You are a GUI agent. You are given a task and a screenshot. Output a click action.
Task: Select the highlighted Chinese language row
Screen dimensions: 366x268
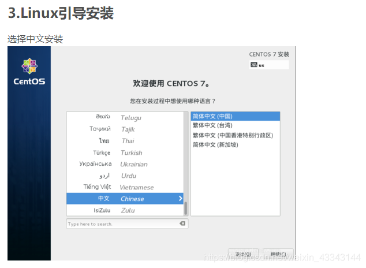[125, 199]
